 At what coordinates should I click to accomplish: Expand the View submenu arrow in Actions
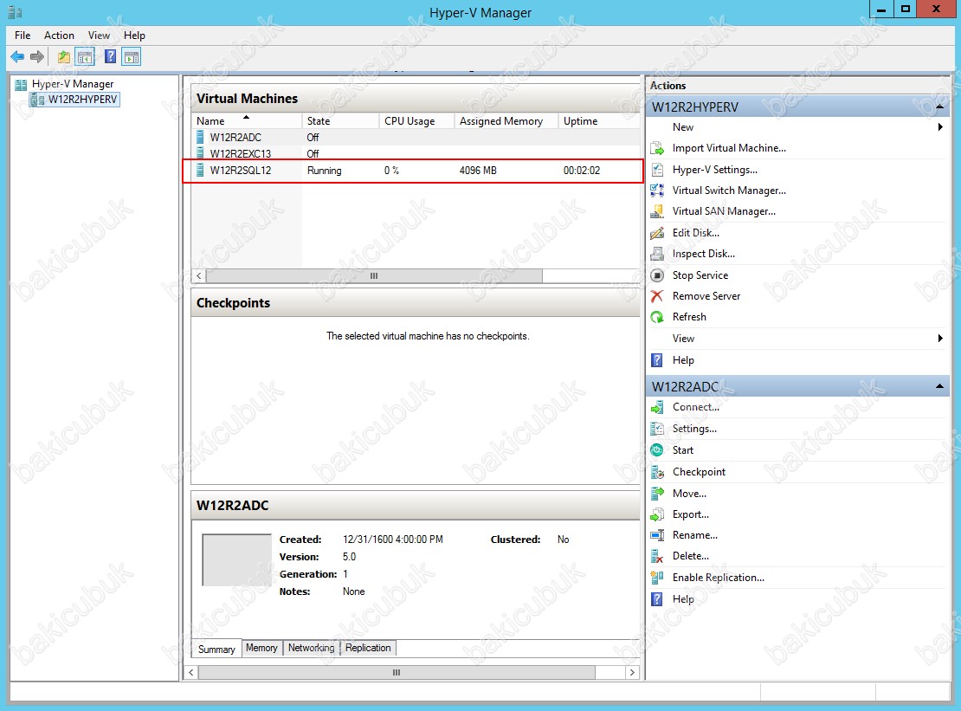click(x=940, y=339)
